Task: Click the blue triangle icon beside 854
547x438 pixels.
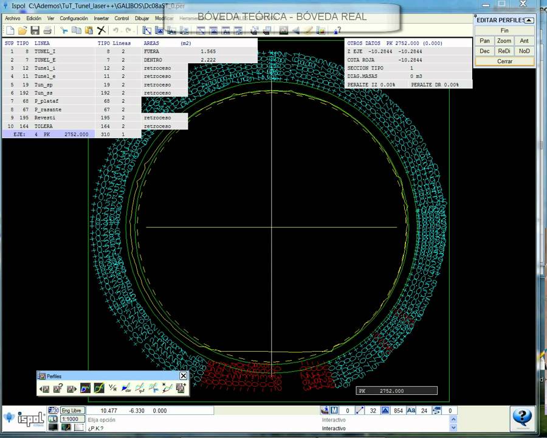Action: point(385,411)
